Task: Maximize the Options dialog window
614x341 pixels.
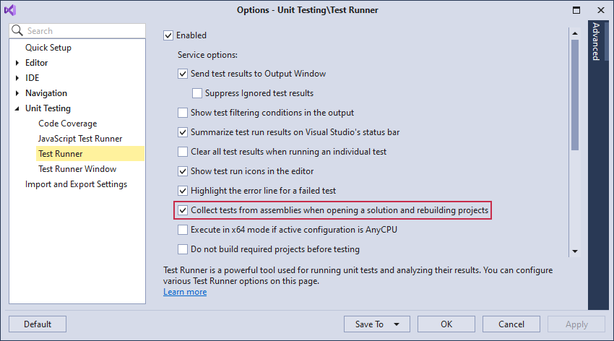Action: [576, 10]
